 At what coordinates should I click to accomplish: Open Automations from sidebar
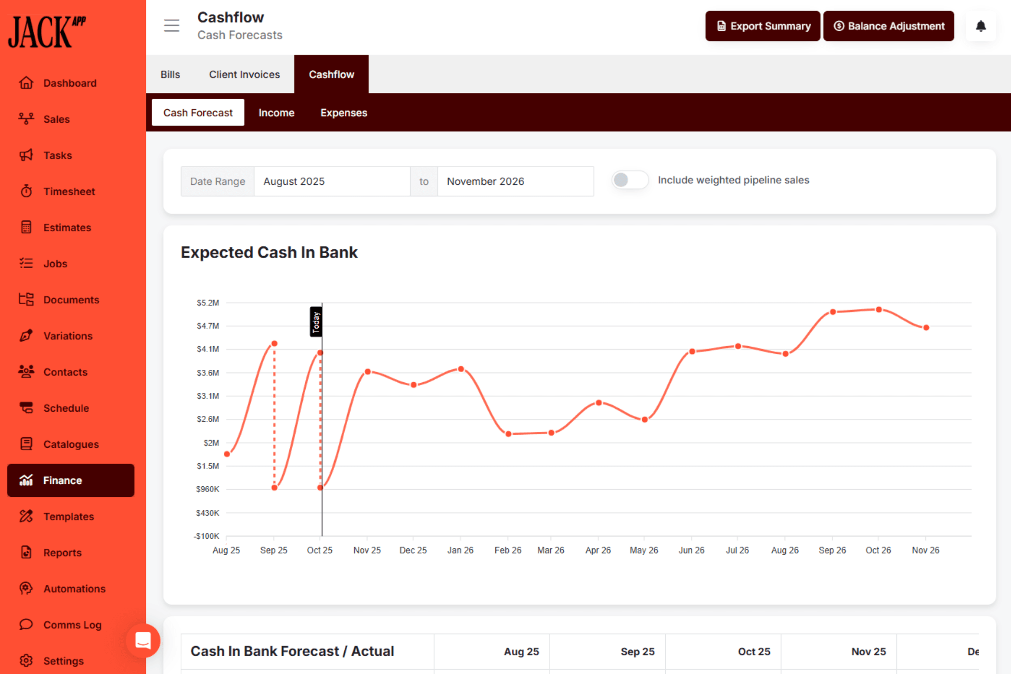tap(74, 588)
